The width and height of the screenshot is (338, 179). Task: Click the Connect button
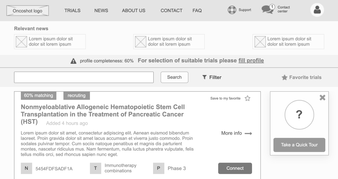coord(235,168)
